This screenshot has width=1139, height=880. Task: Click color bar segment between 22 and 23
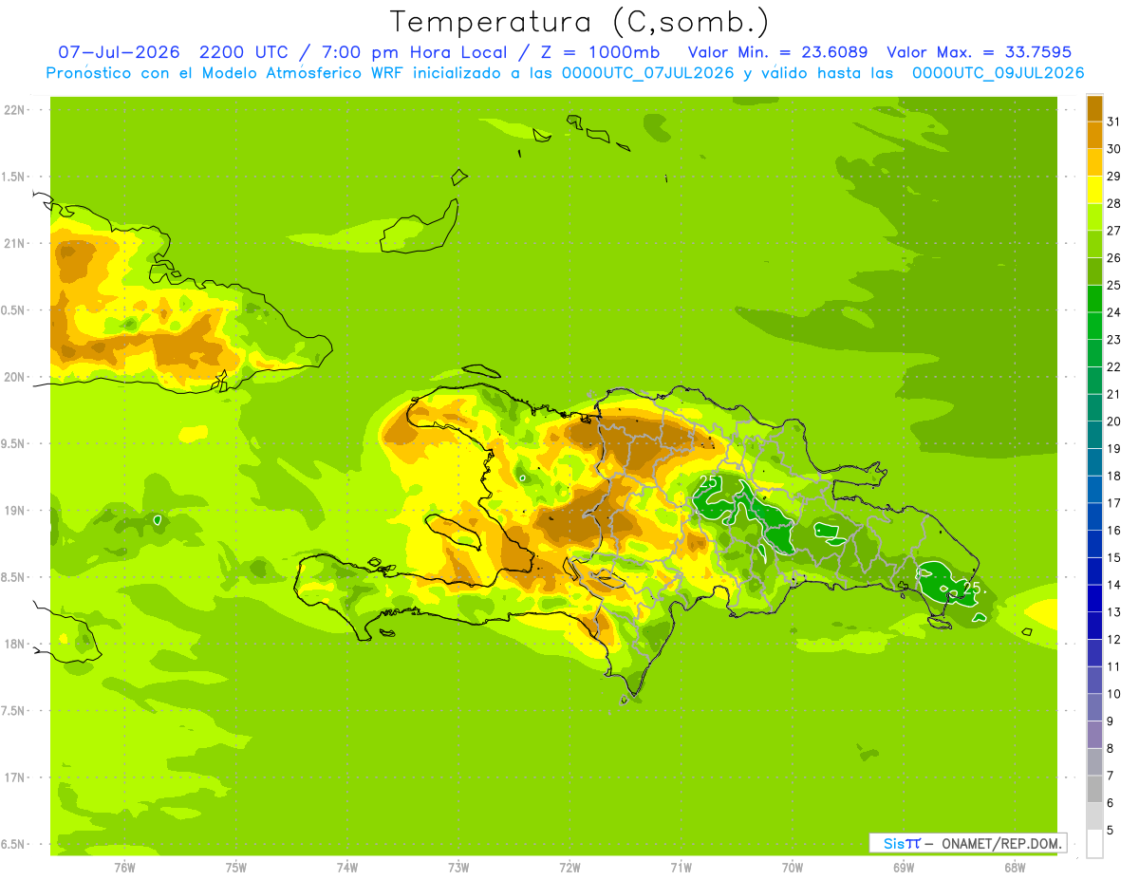[x=1094, y=353]
